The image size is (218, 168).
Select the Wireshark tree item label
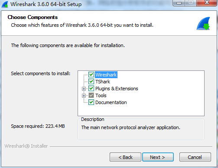coord(106,75)
